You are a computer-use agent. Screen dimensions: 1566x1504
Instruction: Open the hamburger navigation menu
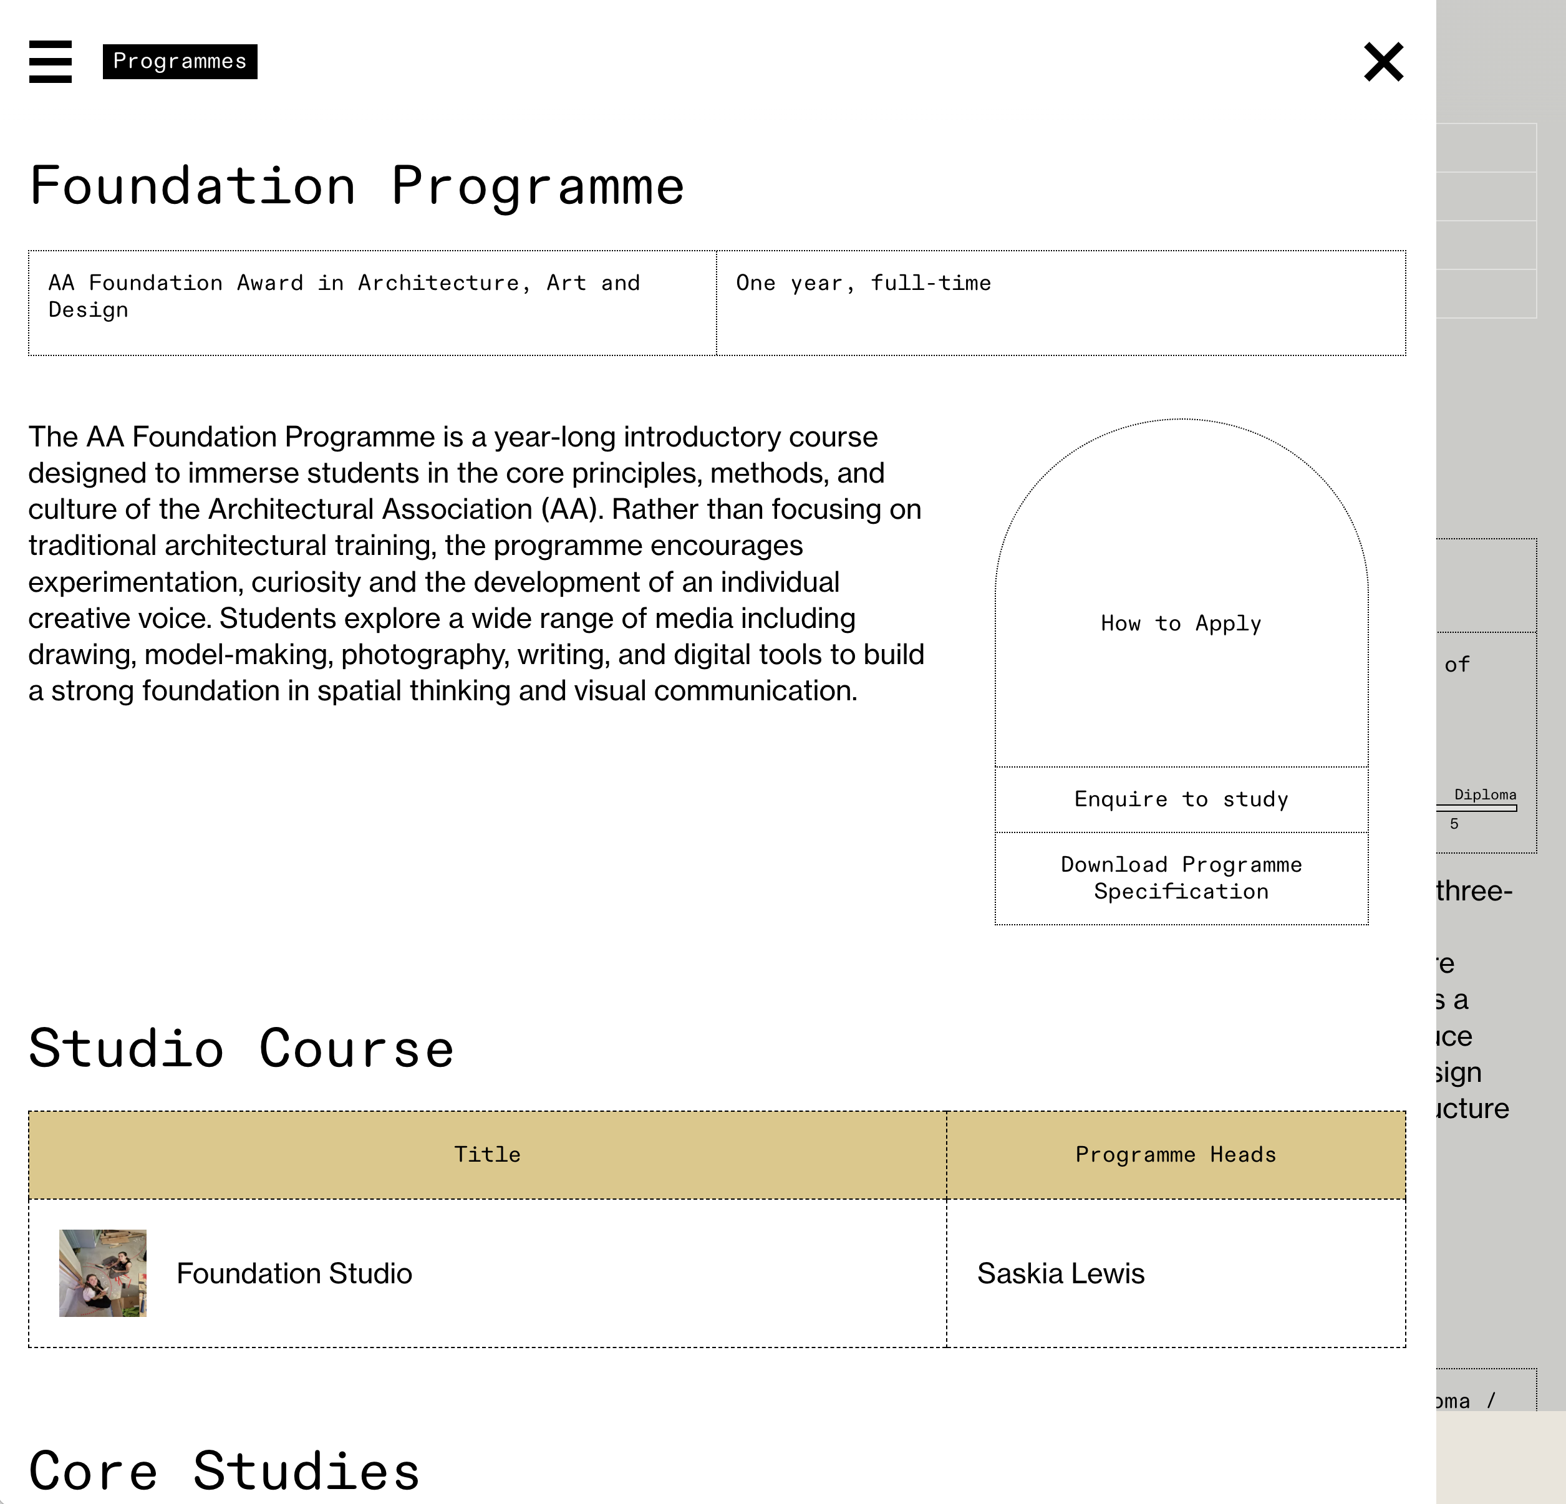[51, 62]
